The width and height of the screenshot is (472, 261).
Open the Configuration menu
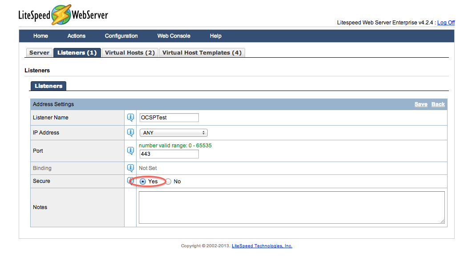(121, 36)
